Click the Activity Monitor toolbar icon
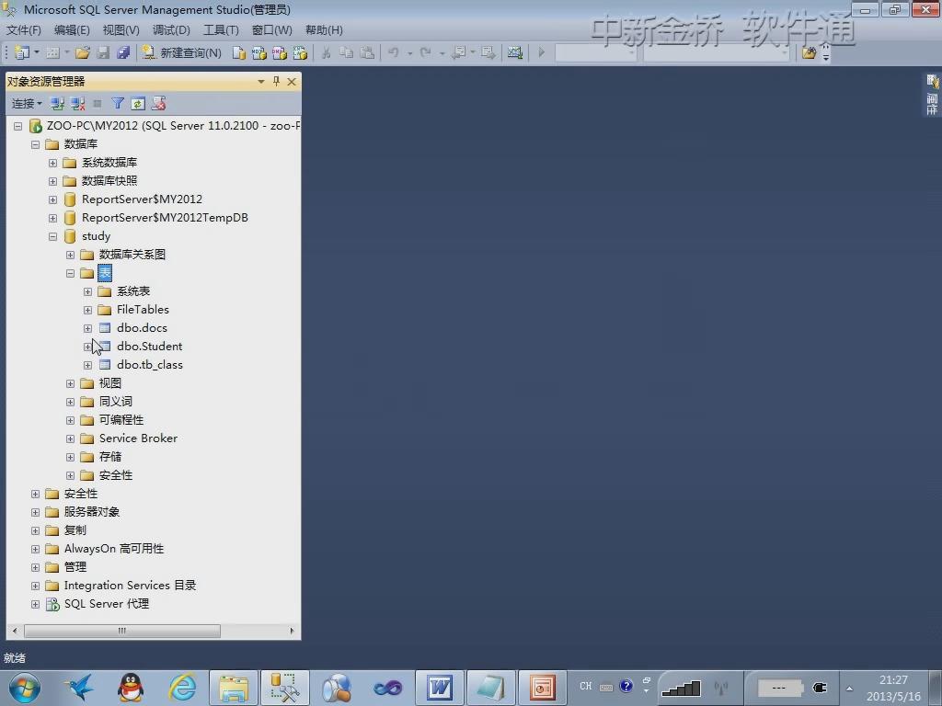 515,52
